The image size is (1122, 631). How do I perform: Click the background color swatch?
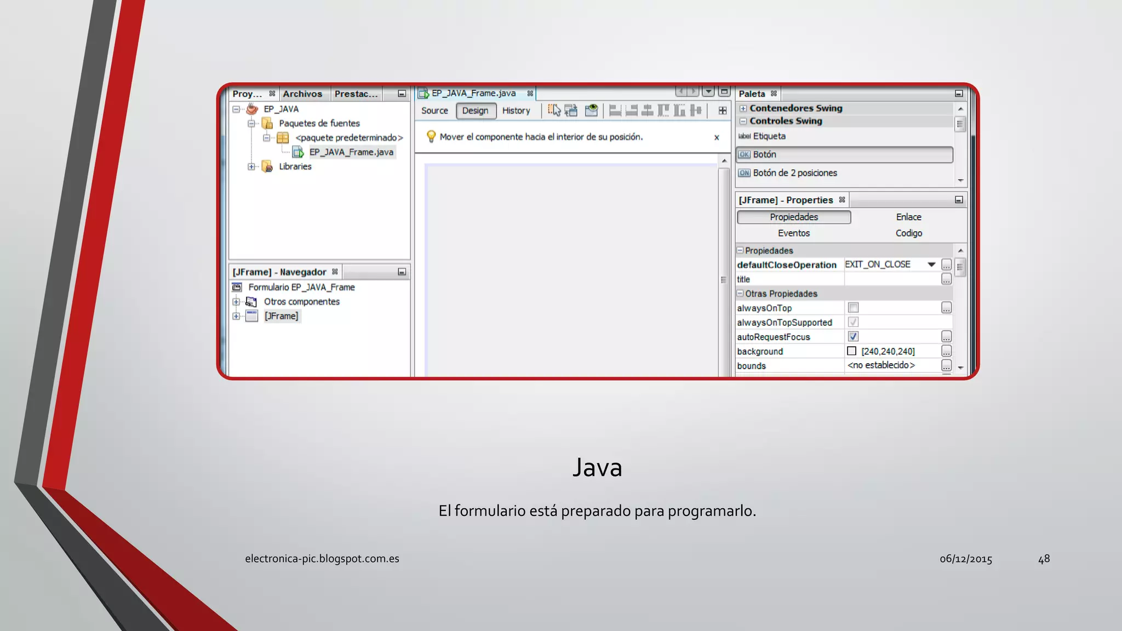(x=852, y=351)
